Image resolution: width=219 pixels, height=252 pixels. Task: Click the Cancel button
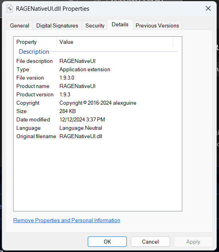click(x=150, y=242)
